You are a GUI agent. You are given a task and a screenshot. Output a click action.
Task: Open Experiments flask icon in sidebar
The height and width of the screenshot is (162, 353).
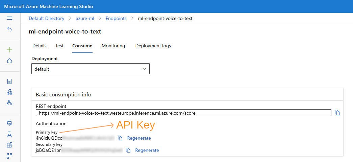(x=9, y=134)
